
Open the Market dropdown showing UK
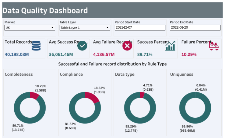pos(30,28)
